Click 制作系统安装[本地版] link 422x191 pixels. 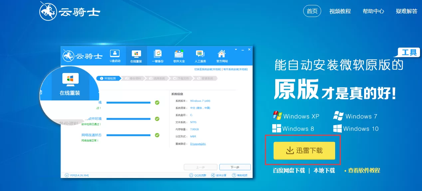(236, 69)
